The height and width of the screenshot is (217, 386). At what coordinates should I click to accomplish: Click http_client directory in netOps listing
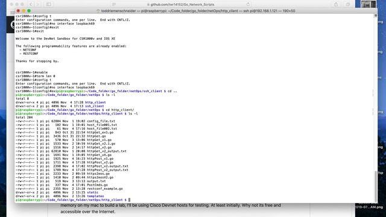(95, 102)
